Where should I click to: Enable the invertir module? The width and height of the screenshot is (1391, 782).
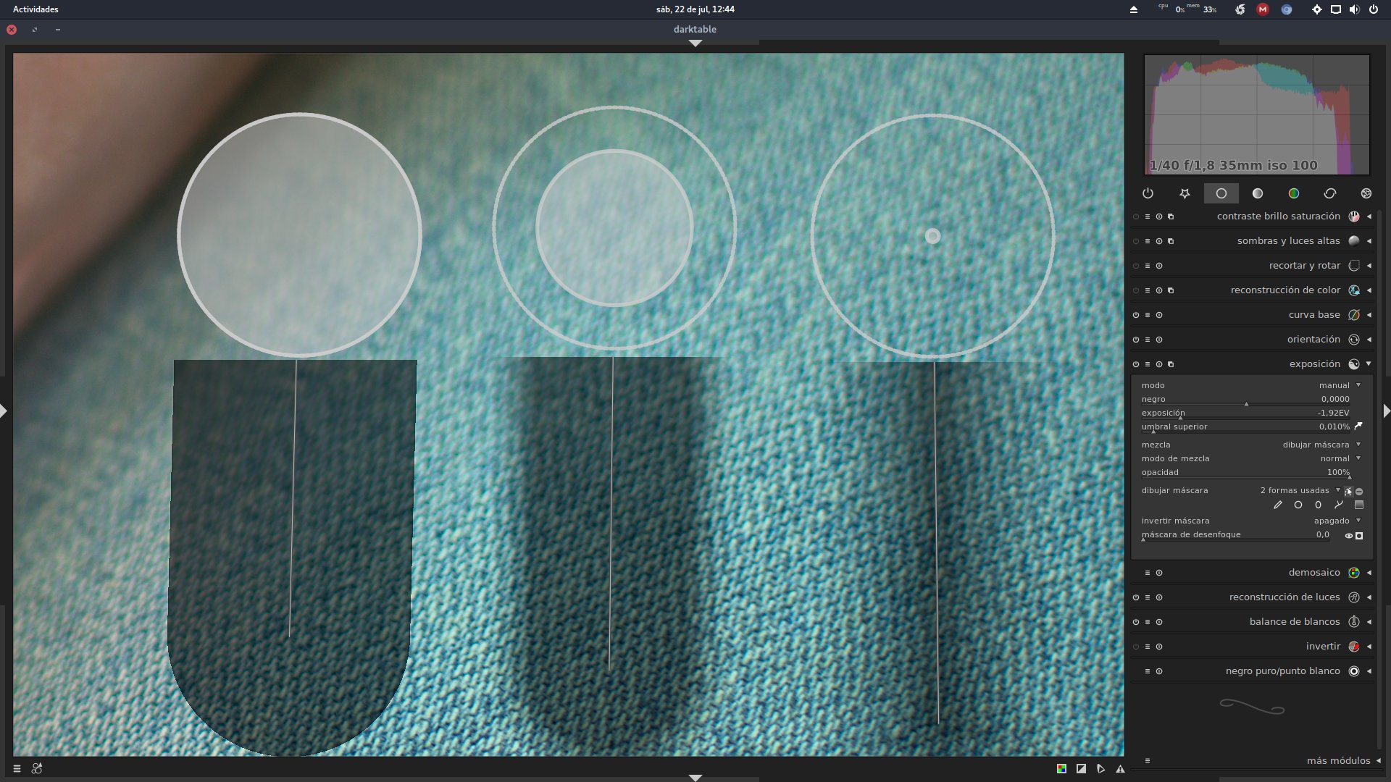tap(1136, 647)
